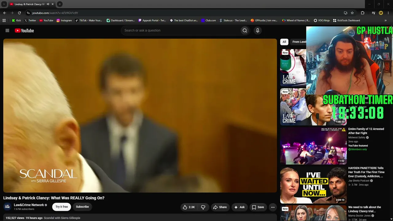393x221 pixels.
Task: Open the Appeals Portal Twitch bookmark
Action: tap(152, 21)
